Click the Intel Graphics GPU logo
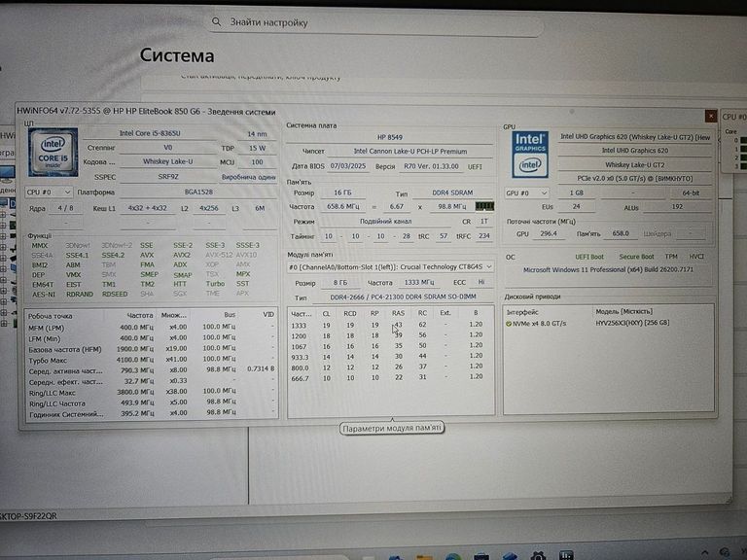Viewport: 747px width, 560px height. coord(530,155)
